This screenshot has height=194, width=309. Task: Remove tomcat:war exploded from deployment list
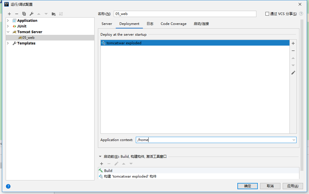point(293,51)
